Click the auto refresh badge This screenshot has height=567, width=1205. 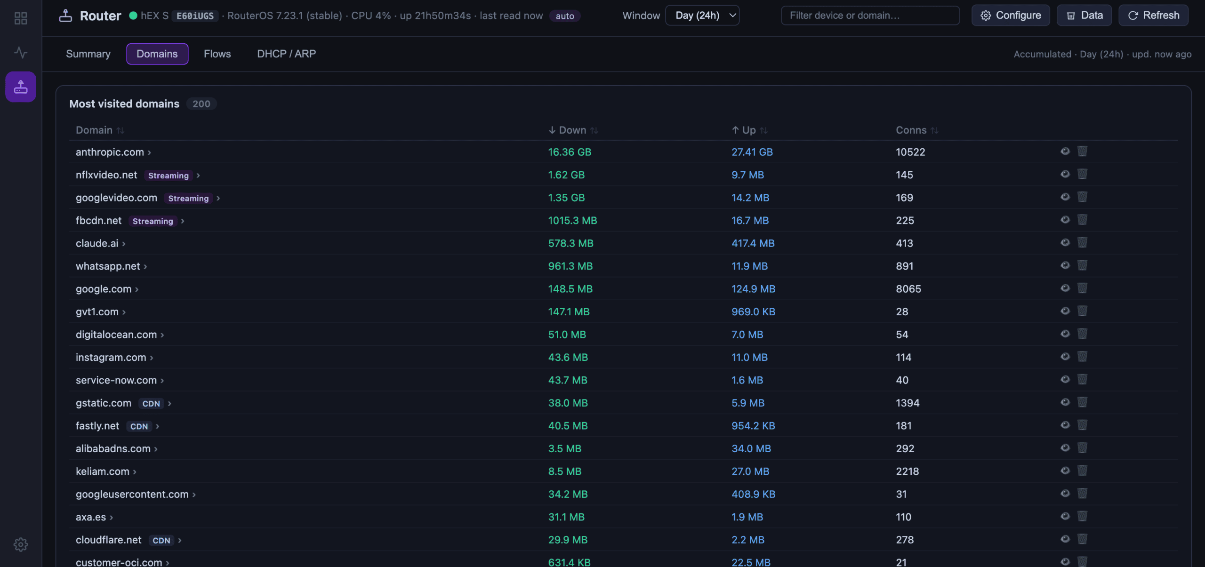pos(564,16)
